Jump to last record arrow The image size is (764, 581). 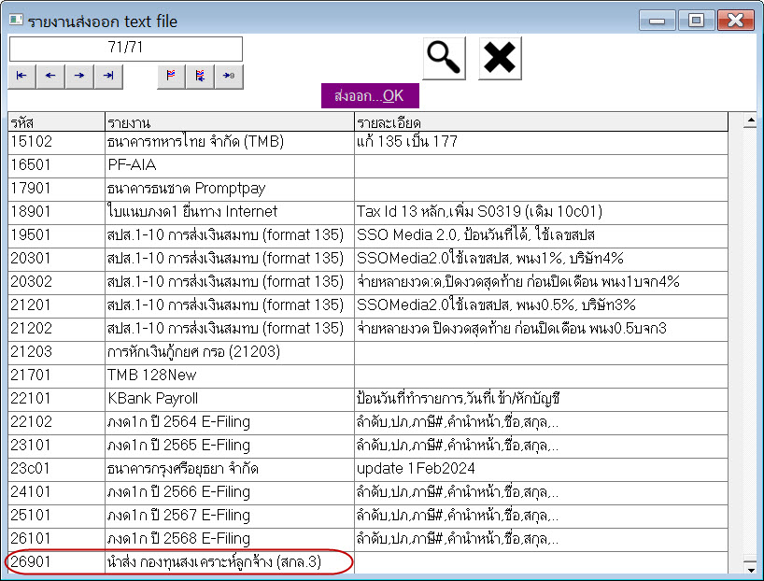[108, 76]
